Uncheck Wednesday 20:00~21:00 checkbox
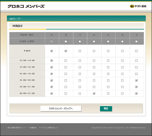The width and height of the screenshot is (152, 136). (94, 93)
